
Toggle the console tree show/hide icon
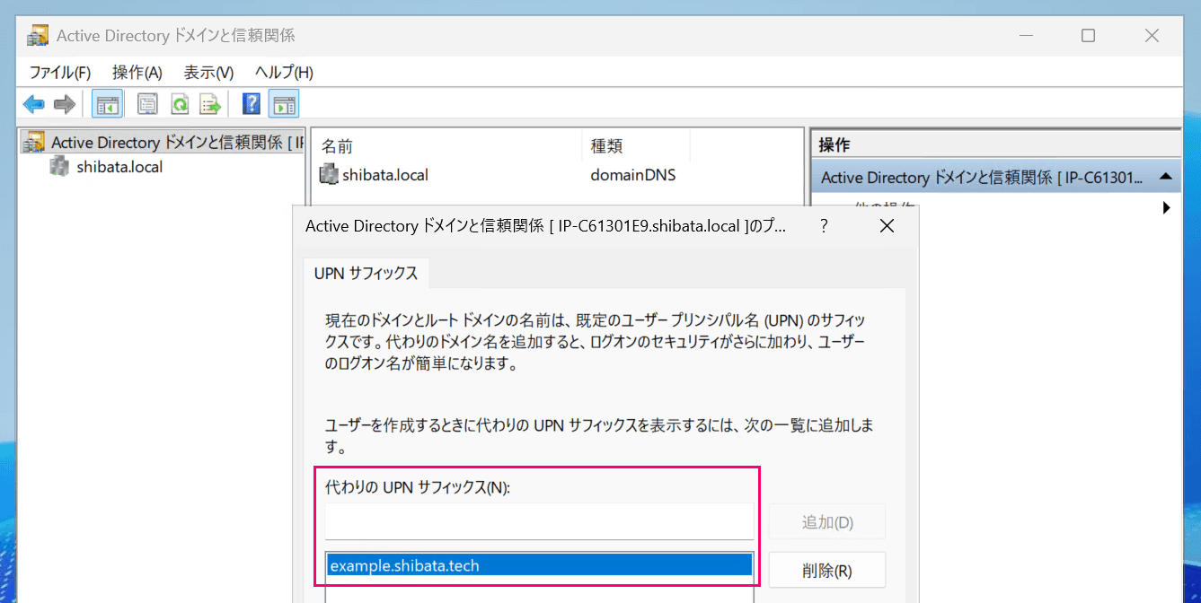coord(107,105)
